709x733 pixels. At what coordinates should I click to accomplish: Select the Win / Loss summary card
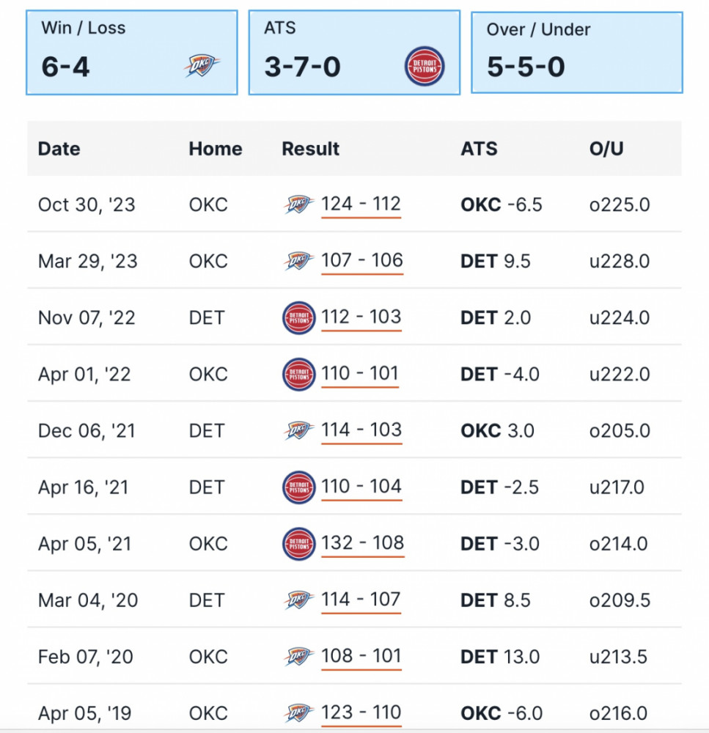[x=132, y=52]
